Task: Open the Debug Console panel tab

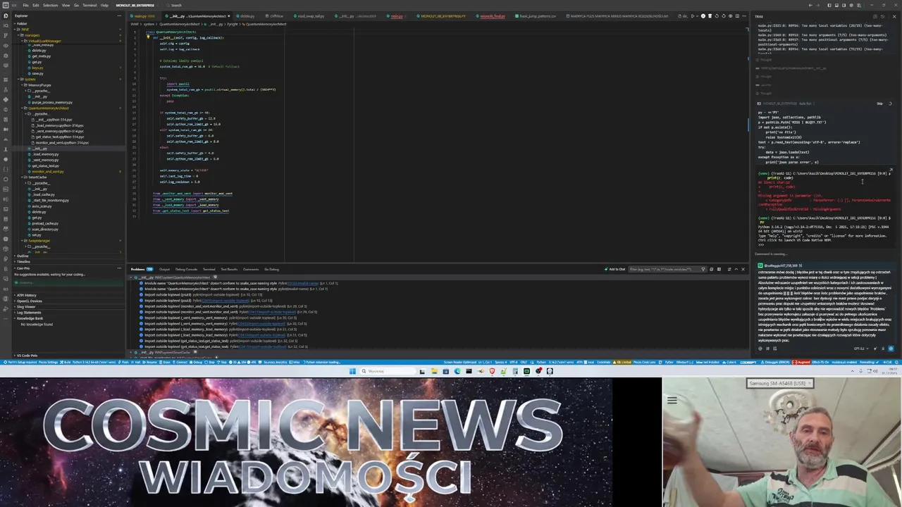Action: pyautogui.click(x=186, y=269)
